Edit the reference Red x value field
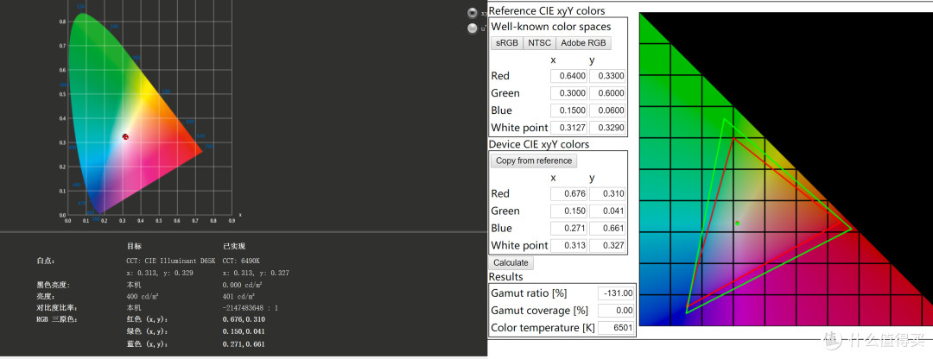This screenshot has height=359, width=933. [x=568, y=76]
